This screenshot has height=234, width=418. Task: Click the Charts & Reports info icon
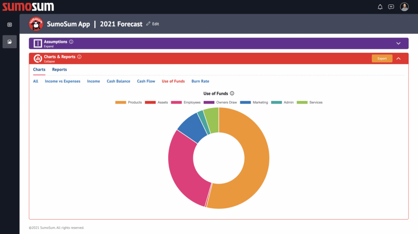tap(80, 57)
